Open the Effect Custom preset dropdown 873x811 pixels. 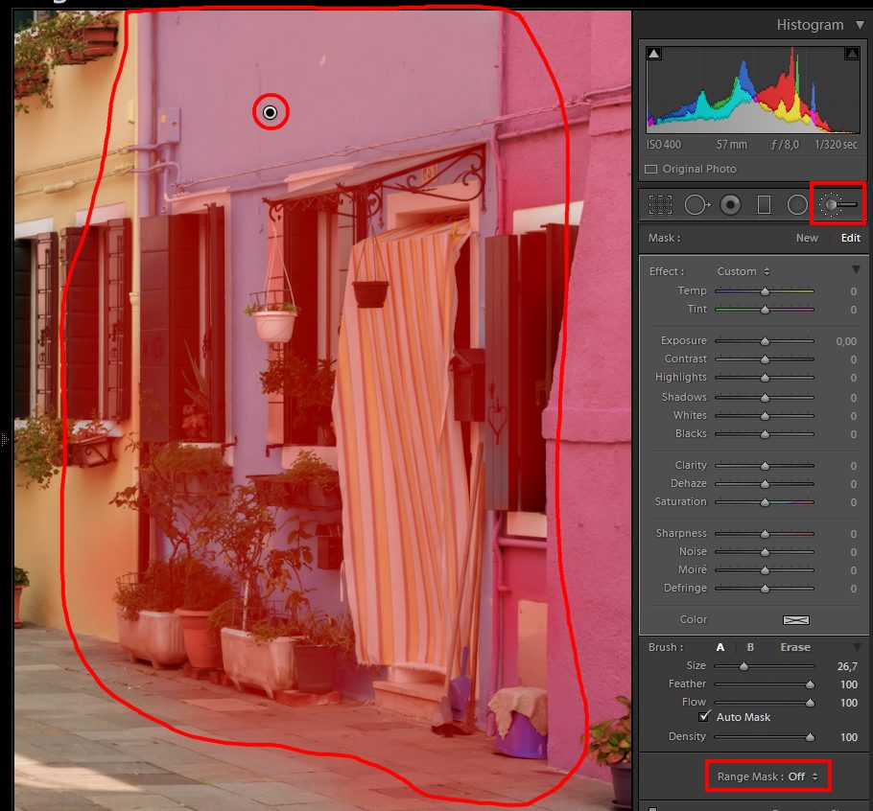coord(743,271)
